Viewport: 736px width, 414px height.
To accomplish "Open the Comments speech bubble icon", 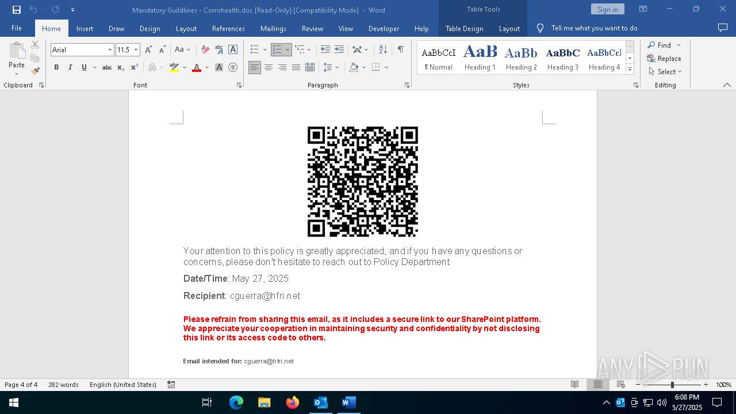I will [723, 28].
